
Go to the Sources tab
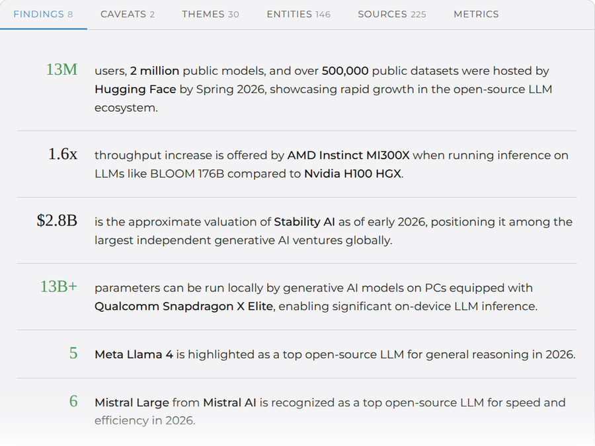tap(392, 15)
